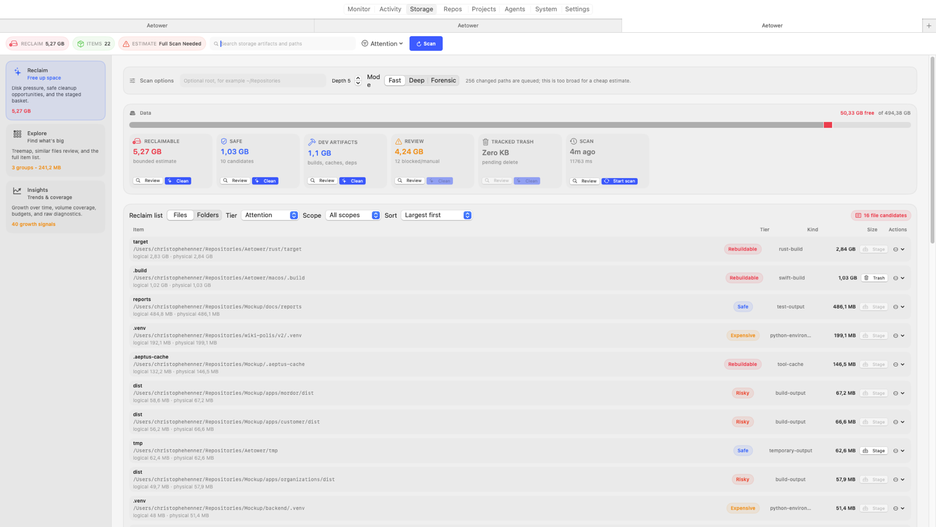Select Forensic scan mode
Viewport: 936px width, 527px height.
[x=443, y=80]
